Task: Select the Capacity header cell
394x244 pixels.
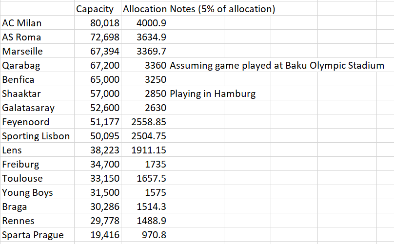Action: coord(98,9)
